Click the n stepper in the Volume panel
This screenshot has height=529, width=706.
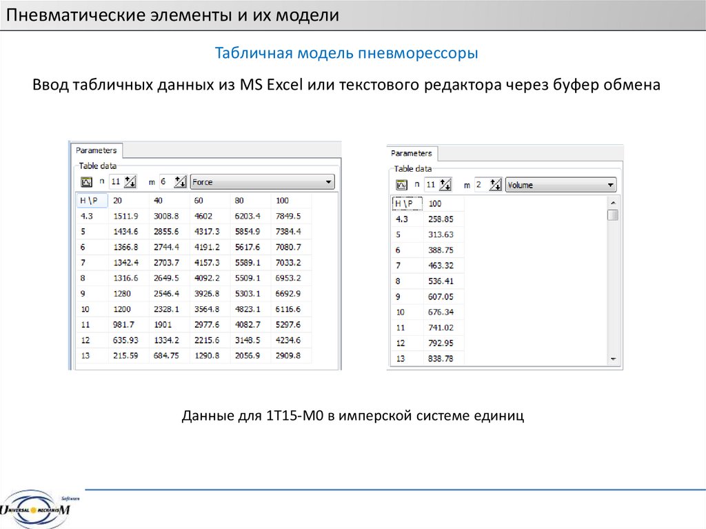[445, 185]
